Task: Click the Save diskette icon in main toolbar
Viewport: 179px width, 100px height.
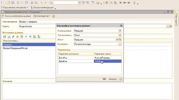Action: tap(13, 2)
